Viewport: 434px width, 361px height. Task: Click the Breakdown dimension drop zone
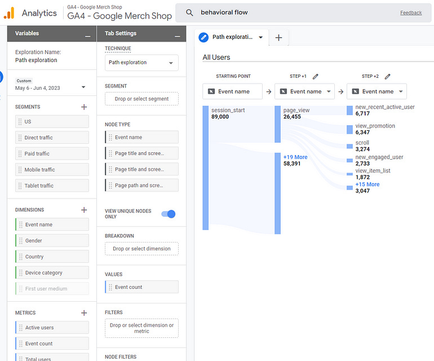click(141, 249)
